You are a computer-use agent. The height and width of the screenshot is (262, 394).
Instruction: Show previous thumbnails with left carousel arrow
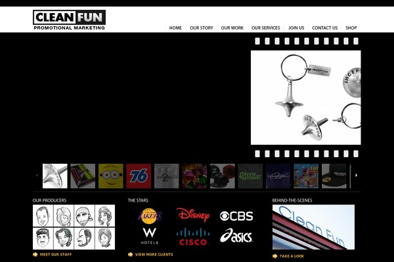tap(37, 176)
